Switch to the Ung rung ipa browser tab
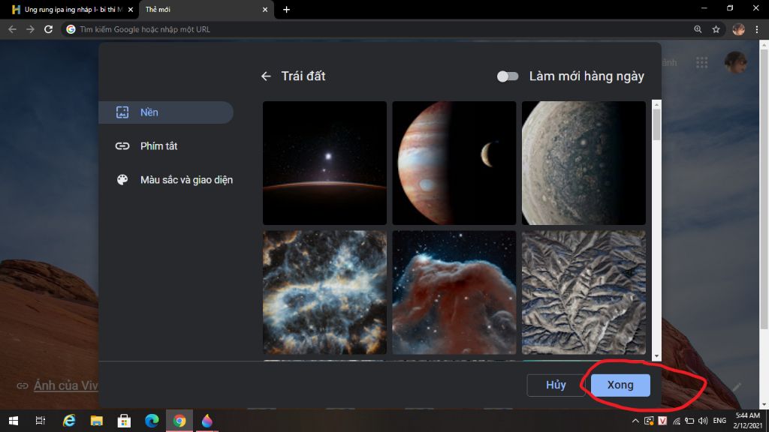 coord(68,9)
